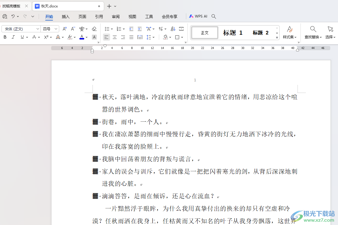Toggle italic formatting
Viewport: 338px width, 225px height.
[13, 37]
